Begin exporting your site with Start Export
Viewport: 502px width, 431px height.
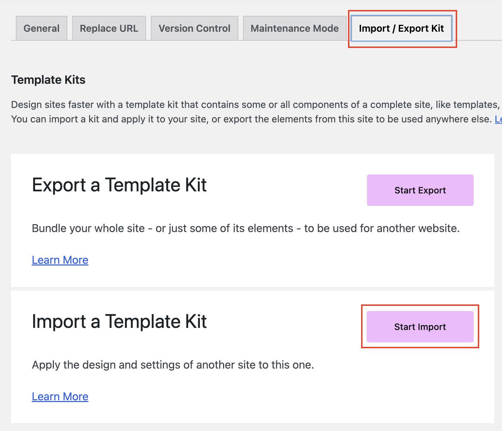click(420, 190)
